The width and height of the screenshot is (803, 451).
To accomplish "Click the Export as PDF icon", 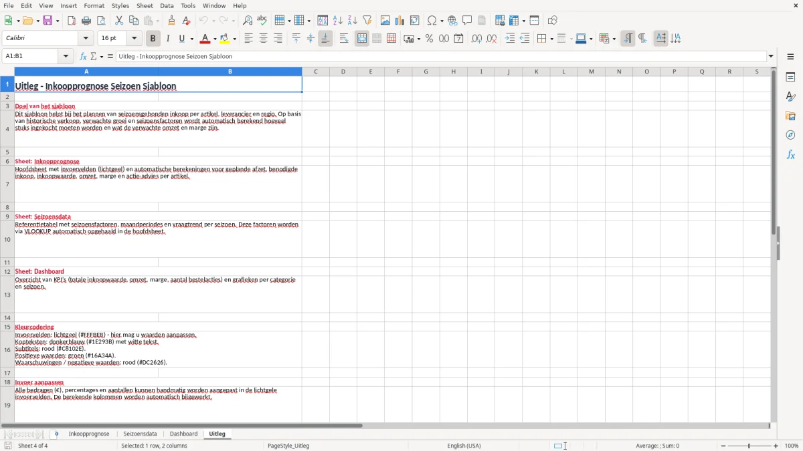I will 72,21.
